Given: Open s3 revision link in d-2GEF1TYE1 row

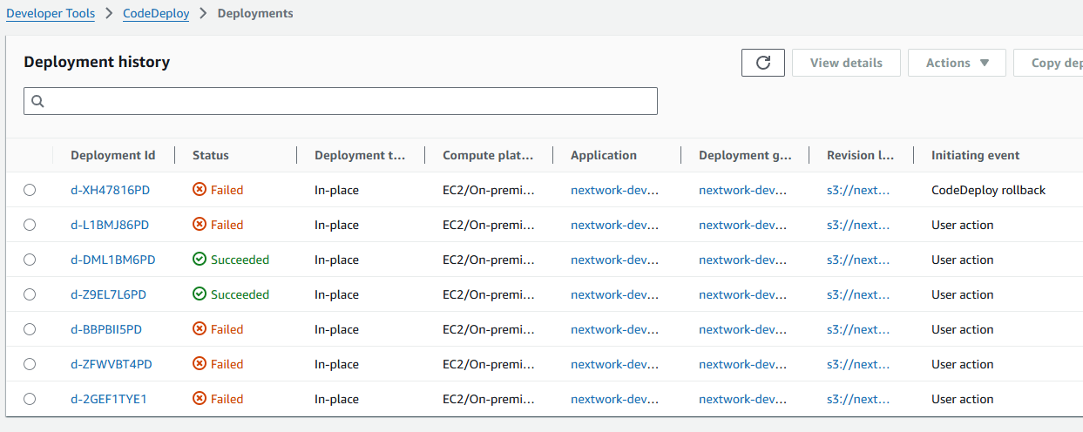Looking at the screenshot, I should (x=858, y=399).
